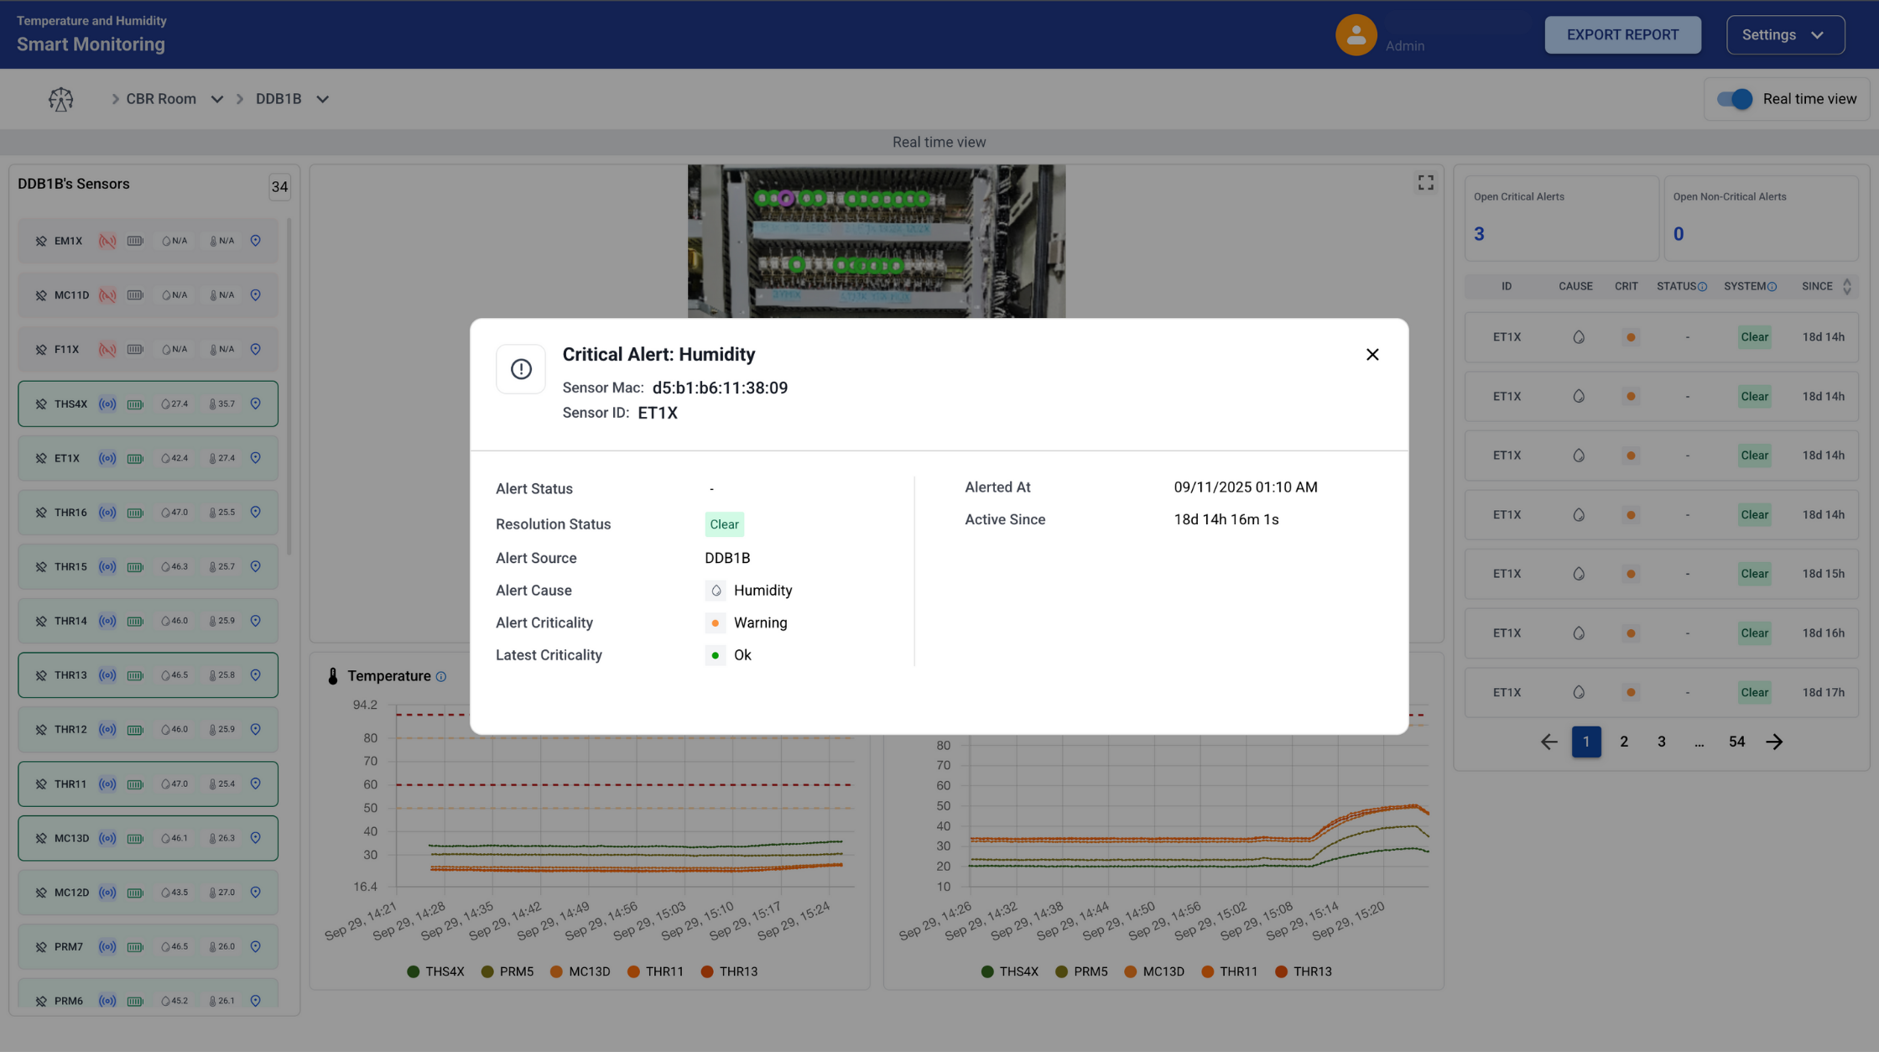Image resolution: width=1879 pixels, height=1057 pixels.
Task: Toggle THR13 series in humidity chart legend
Action: (1303, 971)
